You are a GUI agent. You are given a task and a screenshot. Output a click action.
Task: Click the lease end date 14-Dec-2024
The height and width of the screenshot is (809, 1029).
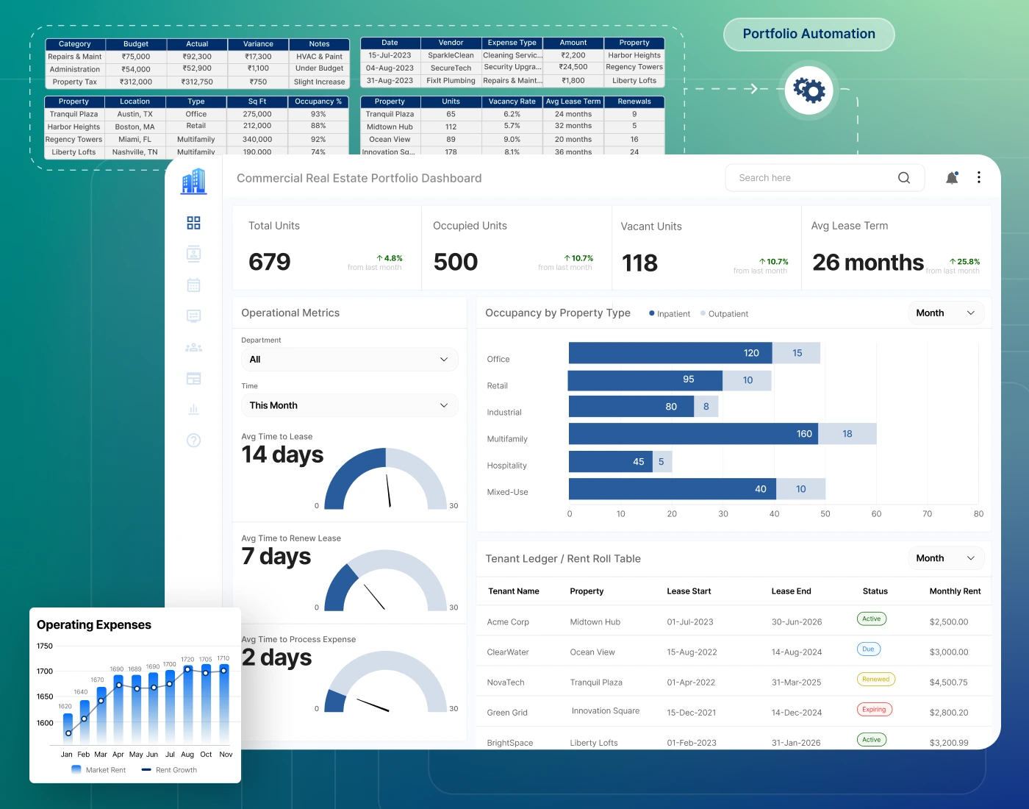point(797,713)
